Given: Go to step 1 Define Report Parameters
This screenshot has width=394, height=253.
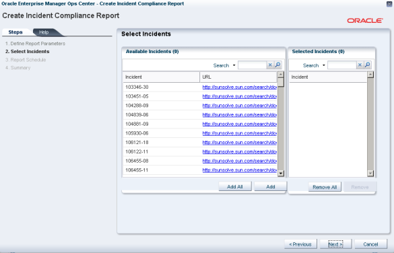Looking at the screenshot, I should tap(35, 44).
